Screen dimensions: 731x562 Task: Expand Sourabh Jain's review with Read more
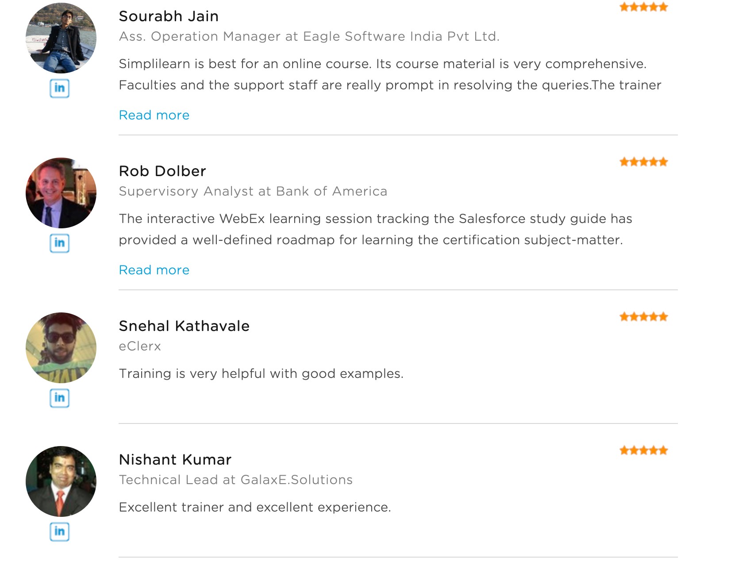(x=154, y=115)
